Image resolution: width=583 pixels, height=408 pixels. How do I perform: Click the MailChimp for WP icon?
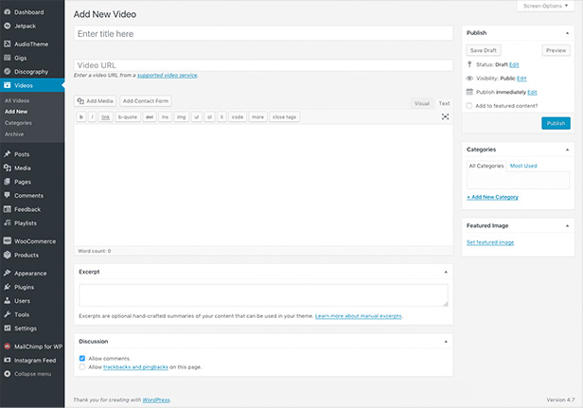tap(7, 346)
